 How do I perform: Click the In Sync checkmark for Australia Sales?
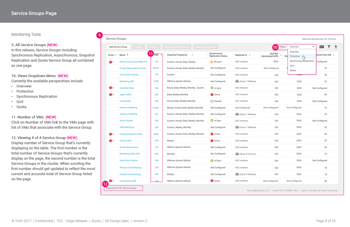212,88
